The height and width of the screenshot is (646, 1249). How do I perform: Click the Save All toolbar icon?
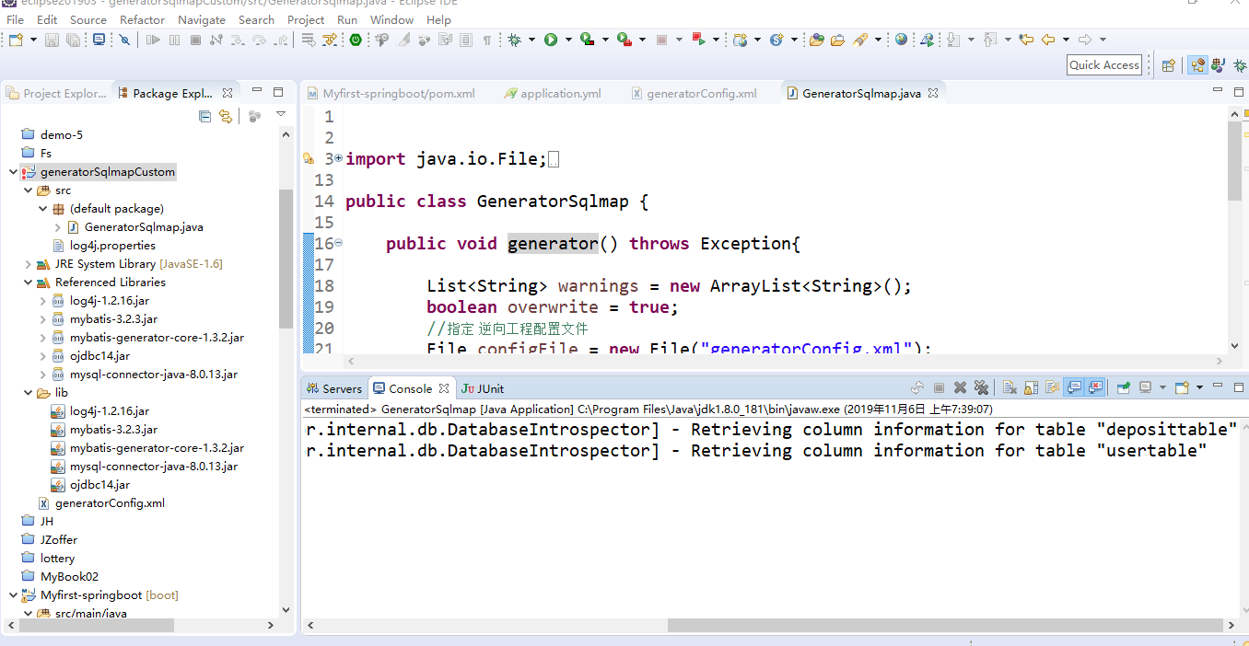pos(73,40)
